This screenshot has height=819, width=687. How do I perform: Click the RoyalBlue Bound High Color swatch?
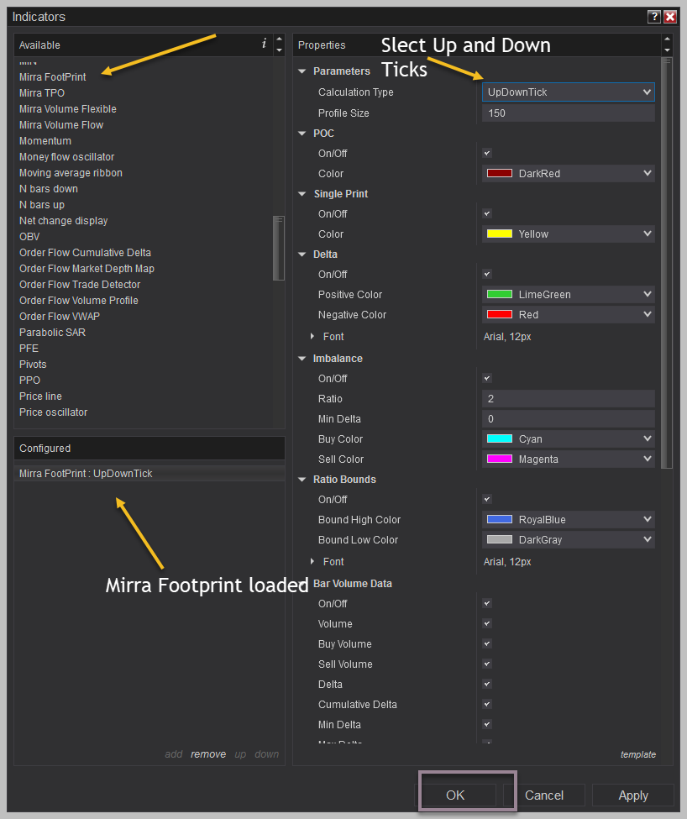[x=500, y=519]
